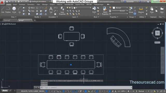166x93 pixels.
Task: Expand the Groups panel
Action: (132, 17)
